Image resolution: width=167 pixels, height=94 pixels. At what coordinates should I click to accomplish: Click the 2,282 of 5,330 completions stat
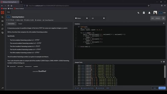[x=29, y=20]
